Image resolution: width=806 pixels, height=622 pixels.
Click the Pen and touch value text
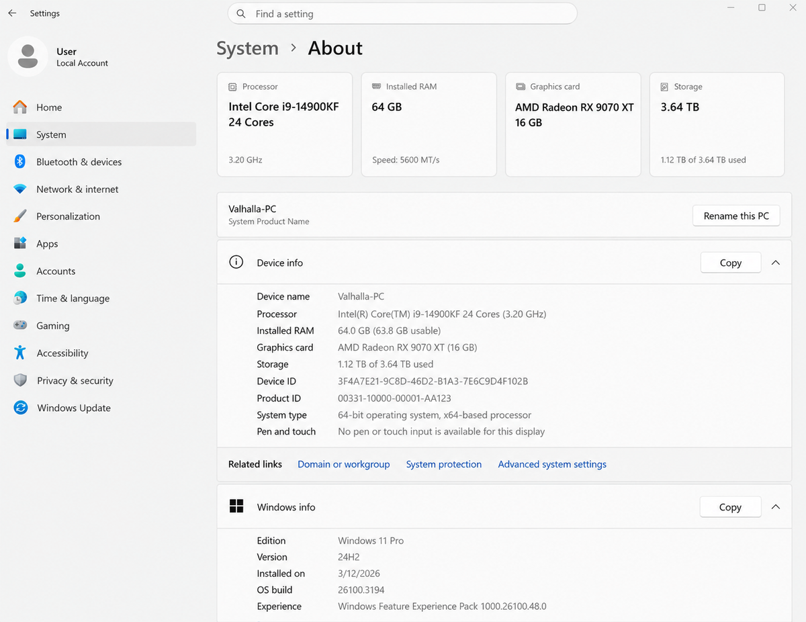(441, 431)
